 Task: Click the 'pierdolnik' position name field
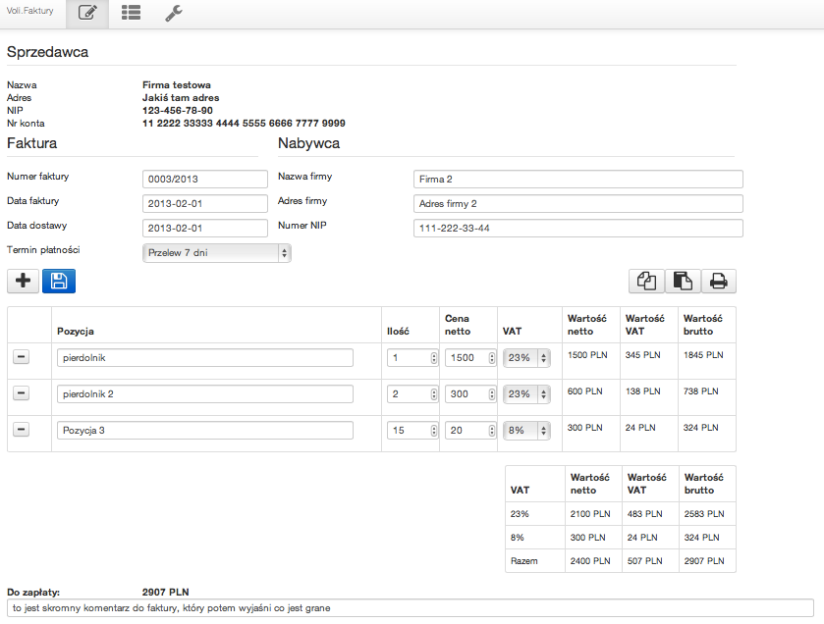point(205,358)
